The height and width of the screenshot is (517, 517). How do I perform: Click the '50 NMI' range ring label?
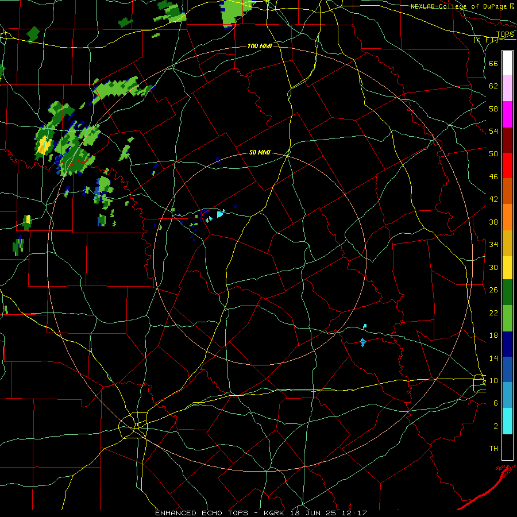pos(260,152)
